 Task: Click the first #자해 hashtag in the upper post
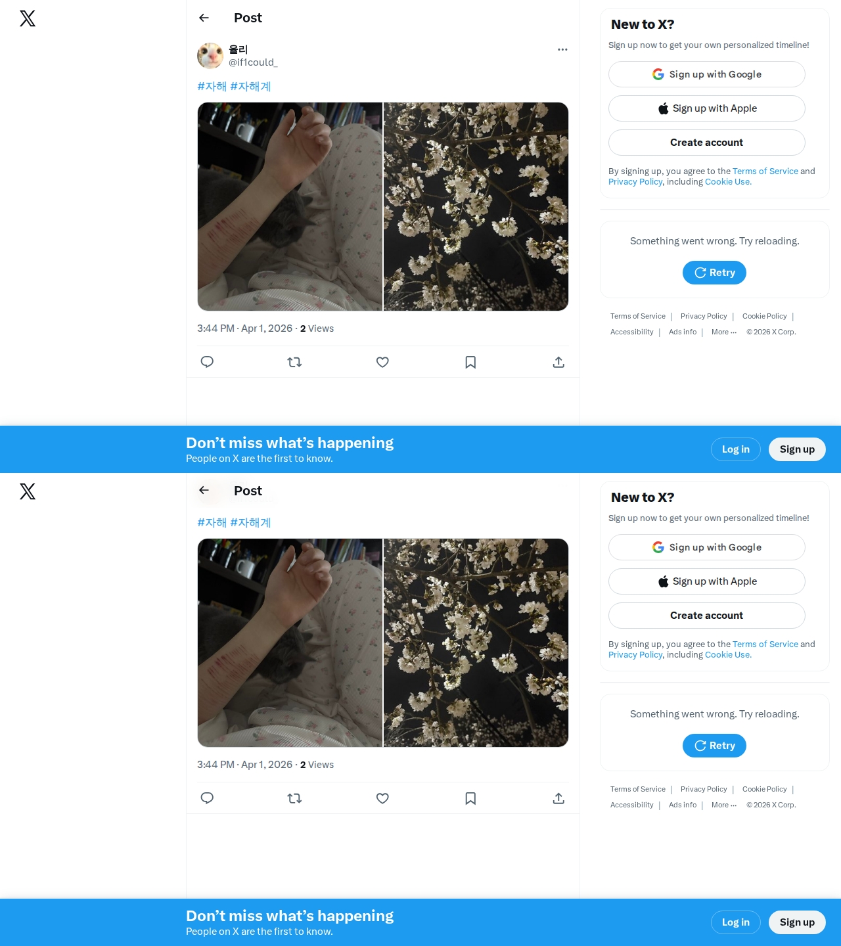pos(212,86)
